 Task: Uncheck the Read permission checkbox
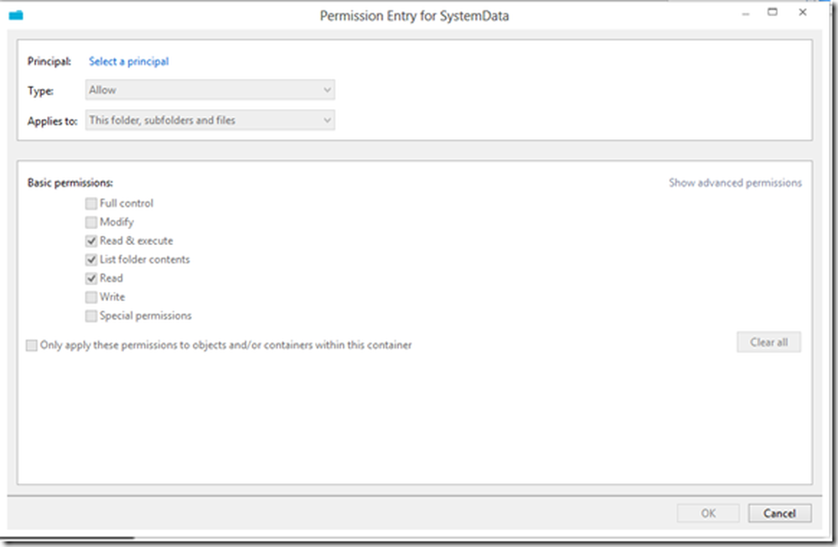[x=91, y=279]
